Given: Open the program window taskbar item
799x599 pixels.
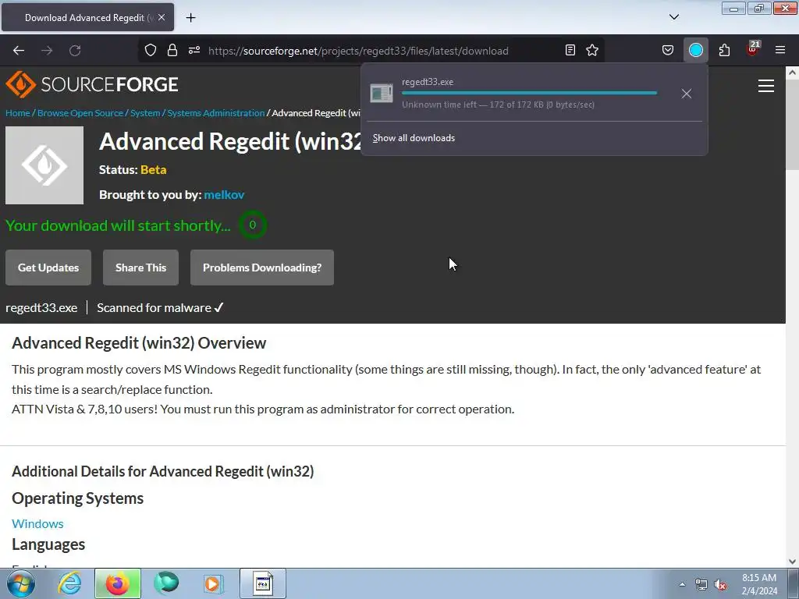Looking at the screenshot, I should [x=263, y=583].
